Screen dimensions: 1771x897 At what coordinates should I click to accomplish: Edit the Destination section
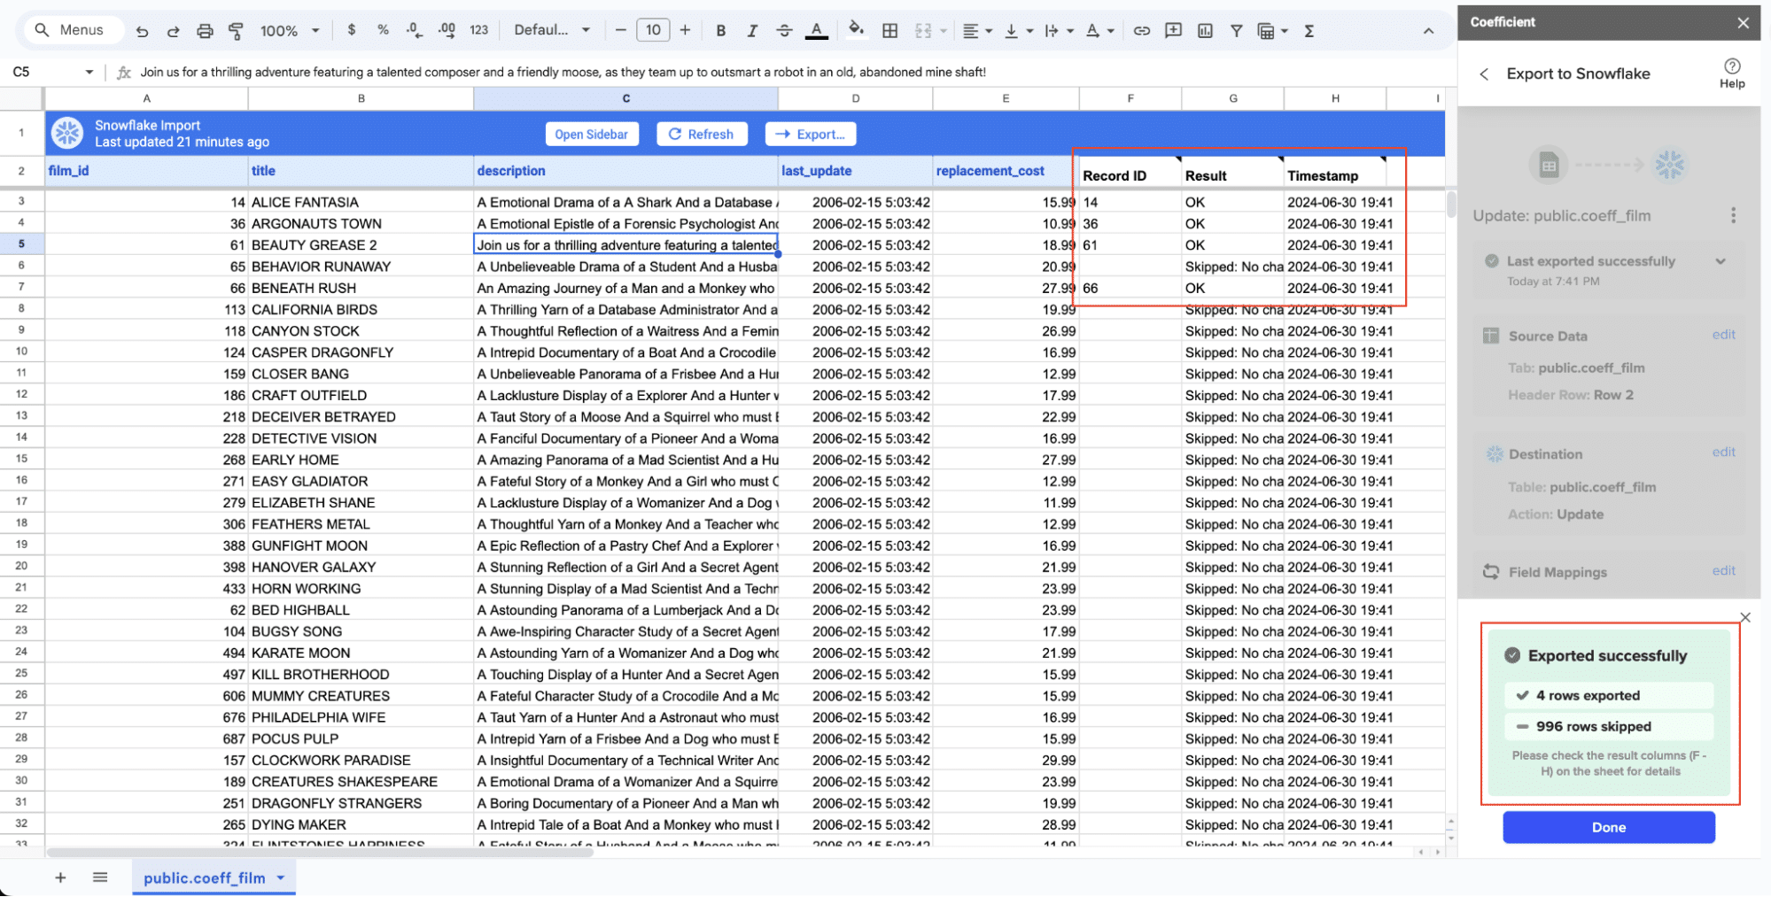pyautogui.click(x=1723, y=452)
